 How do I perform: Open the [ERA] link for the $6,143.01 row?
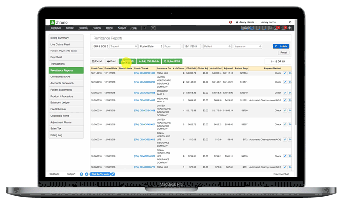[145, 82]
